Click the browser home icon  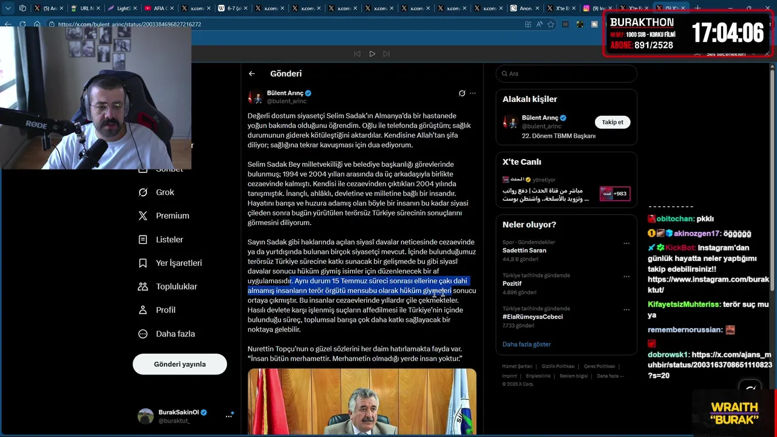(37, 24)
